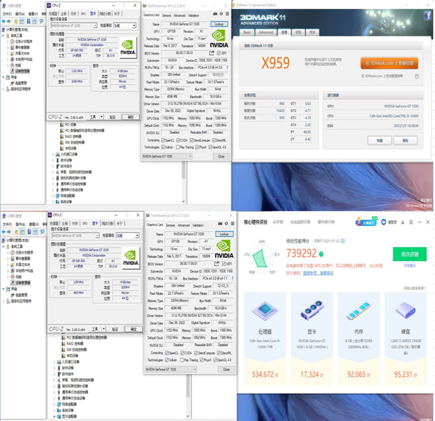Select 磁盘管理 in lower Computer Management tree

tap(21, 295)
